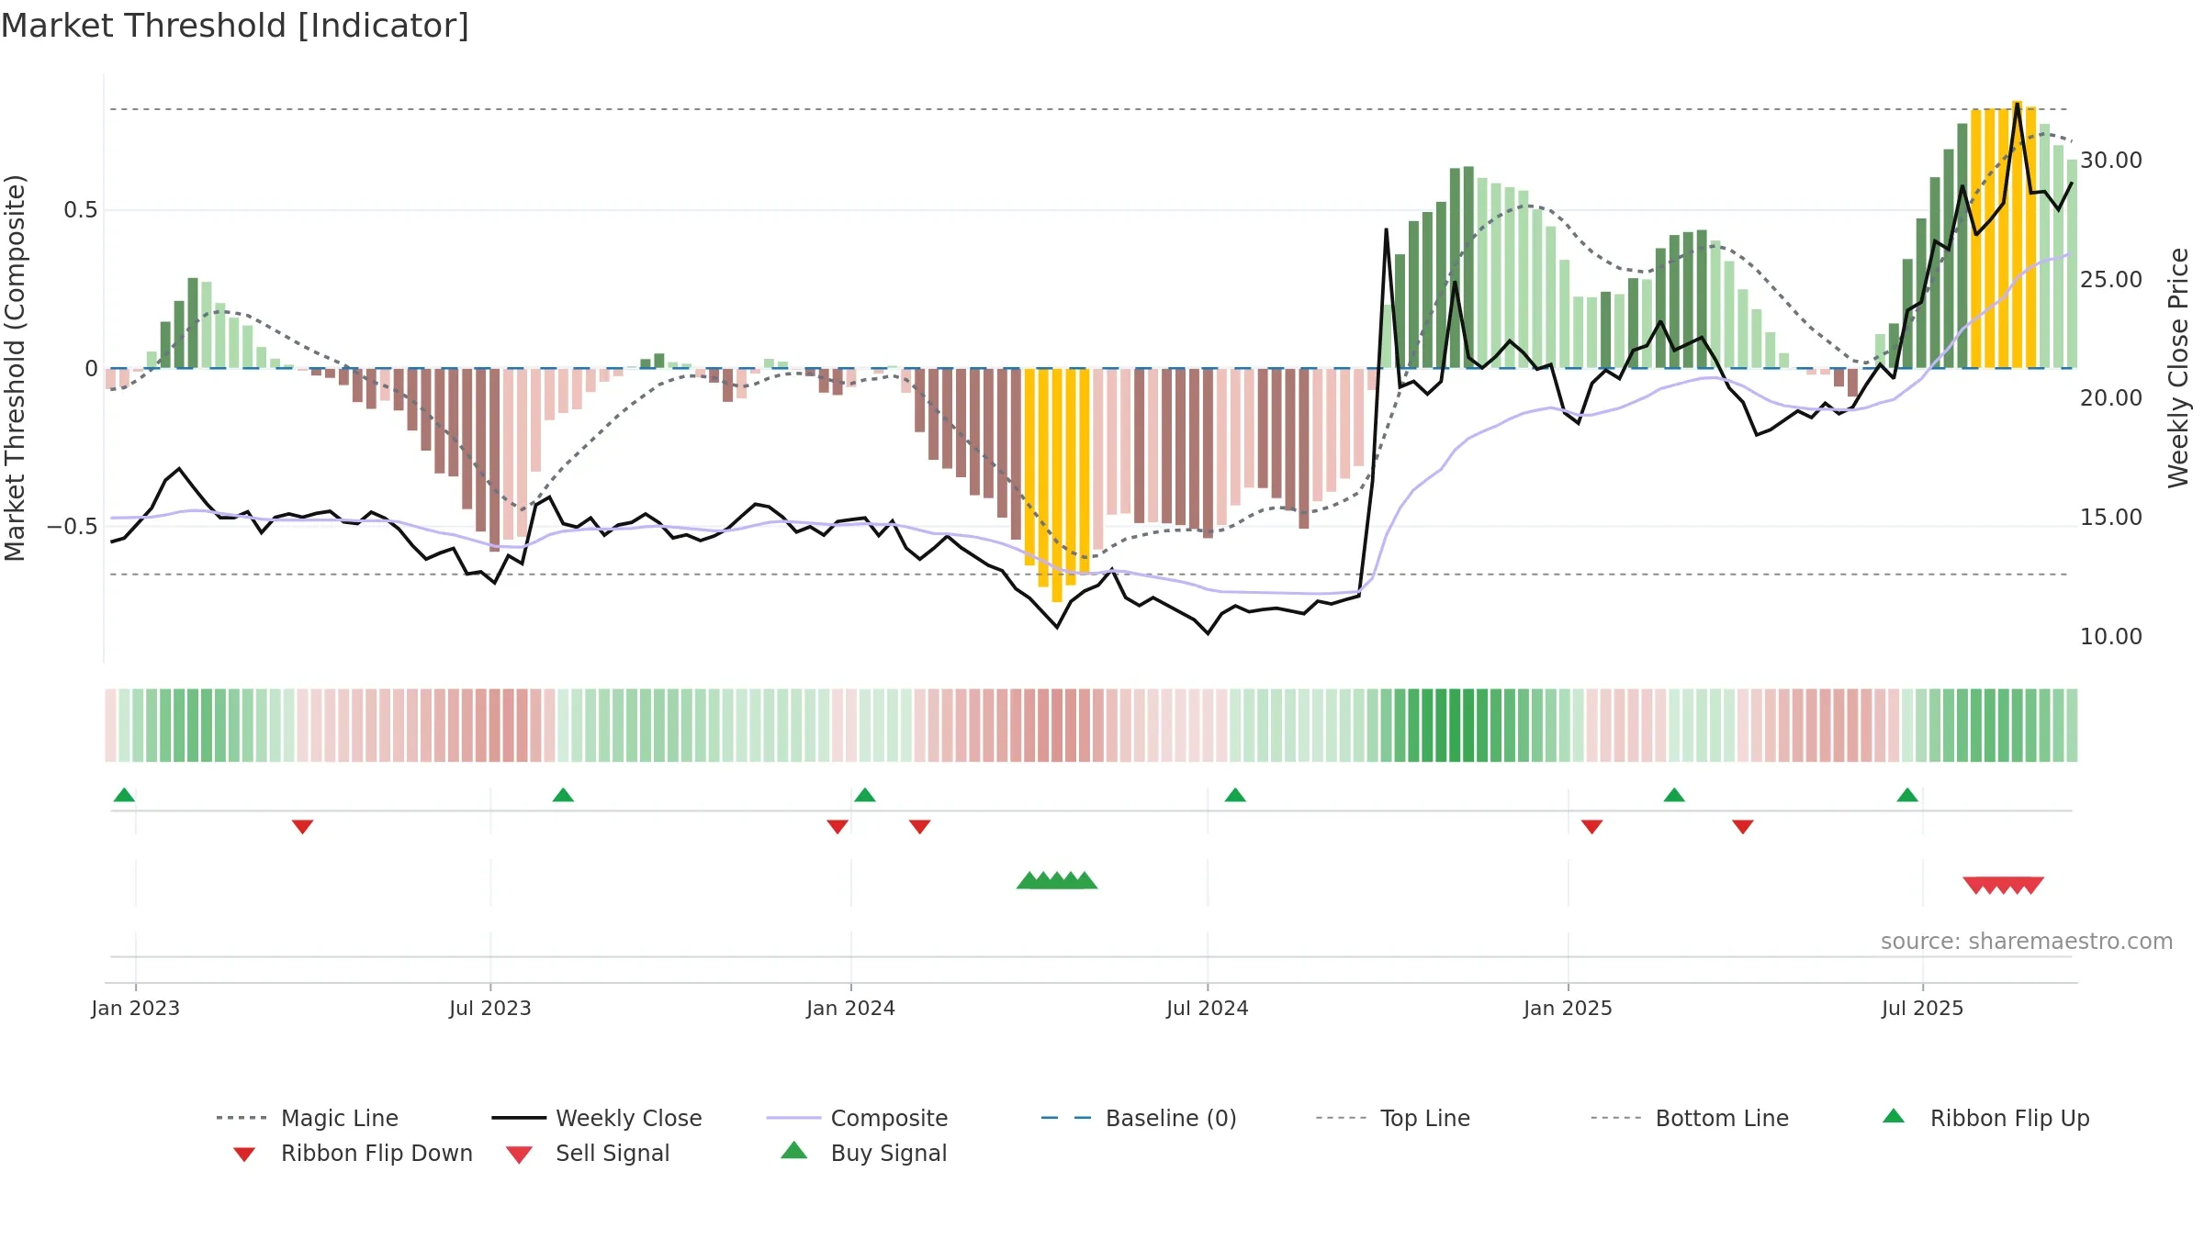The width and height of the screenshot is (2204, 1239).
Task: Toggle Ribbon Flip Down legend entry
Action: [352, 1153]
